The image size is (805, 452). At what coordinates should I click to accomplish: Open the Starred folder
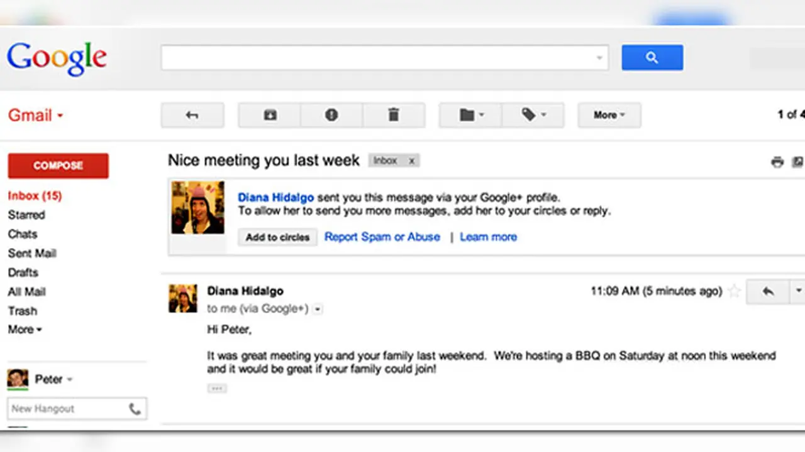26,215
